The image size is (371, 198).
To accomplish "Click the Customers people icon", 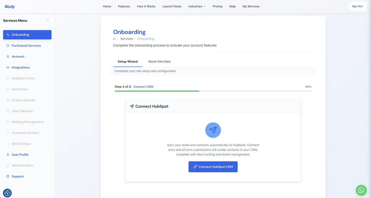I will [8, 89].
